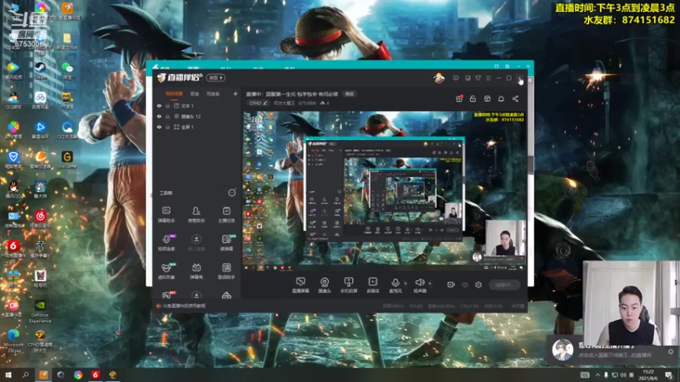Image resolution: width=680 pixels, height=382 pixels.
Task: Open the WeGame desktop shortcut
Action: coord(67,160)
